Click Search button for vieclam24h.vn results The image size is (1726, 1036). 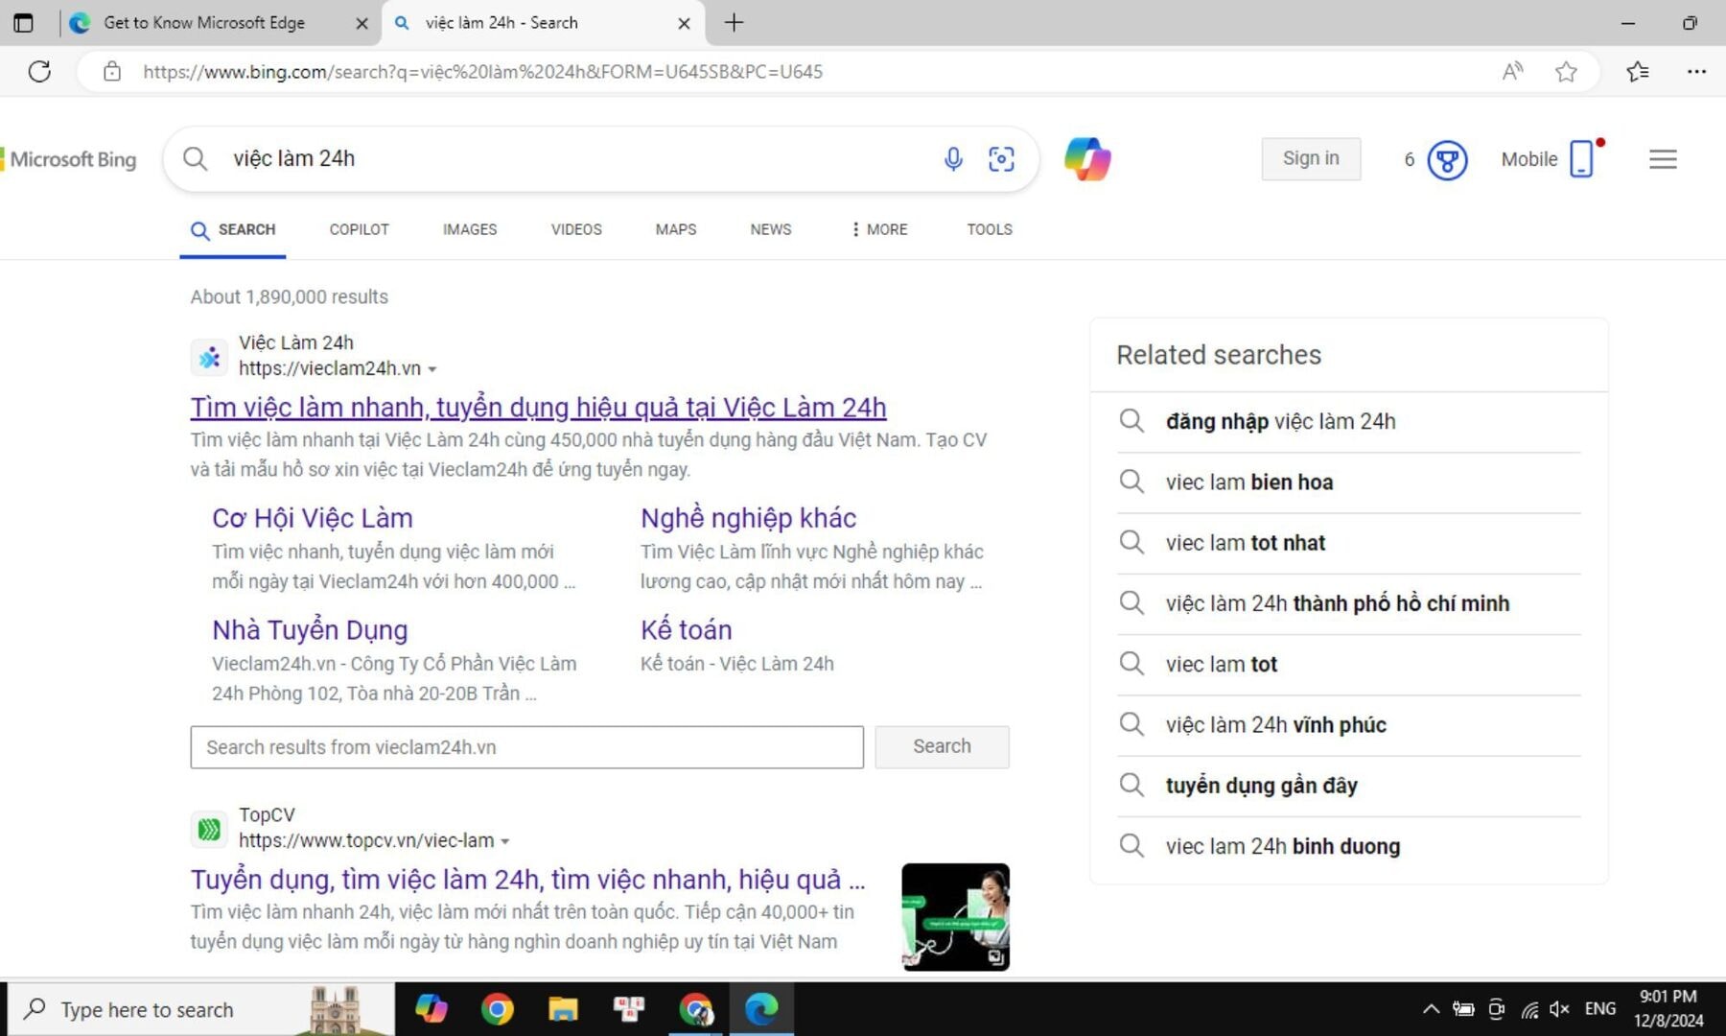942,746
